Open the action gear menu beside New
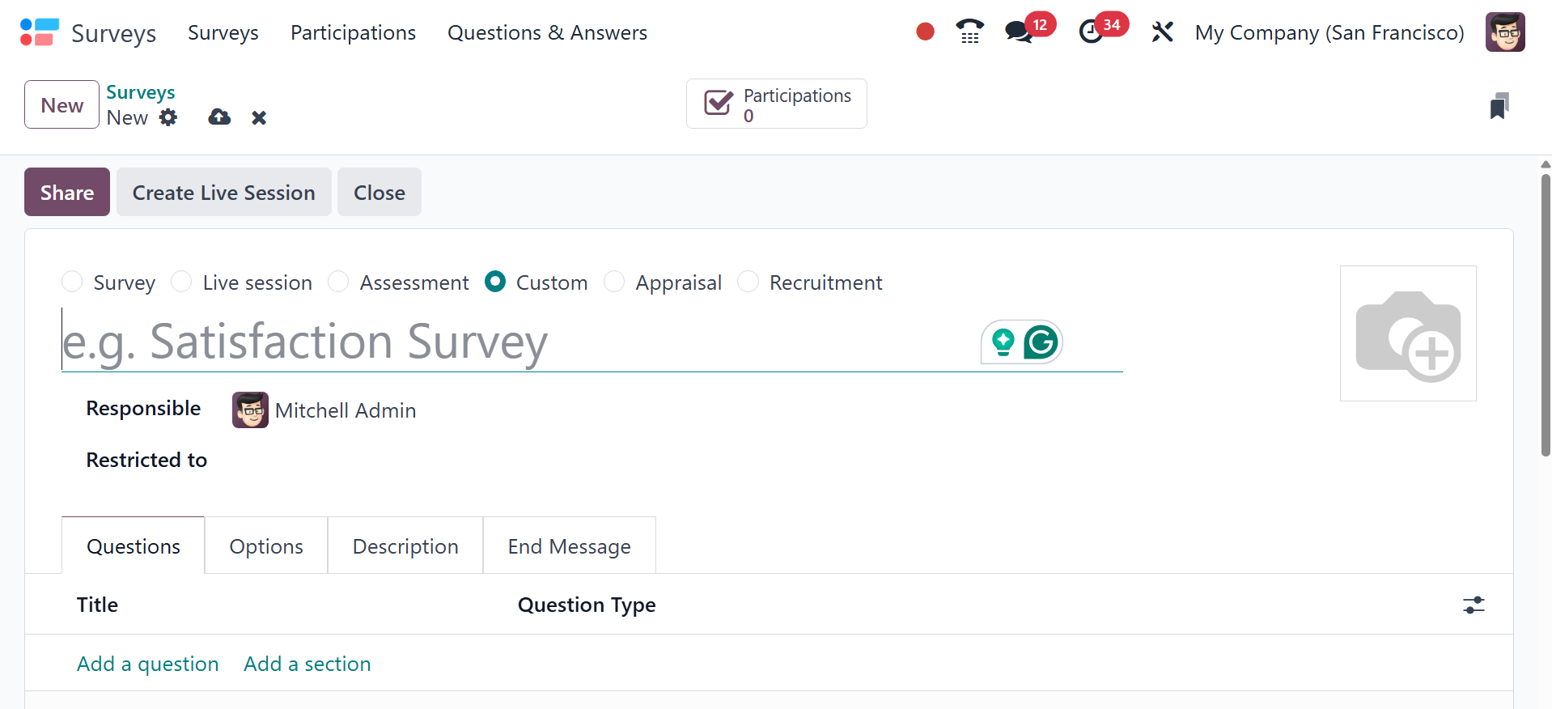The width and height of the screenshot is (1552, 709). [x=168, y=117]
